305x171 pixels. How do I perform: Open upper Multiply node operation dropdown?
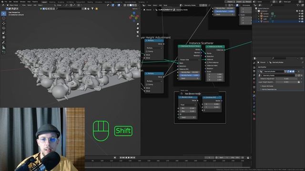click(154, 48)
